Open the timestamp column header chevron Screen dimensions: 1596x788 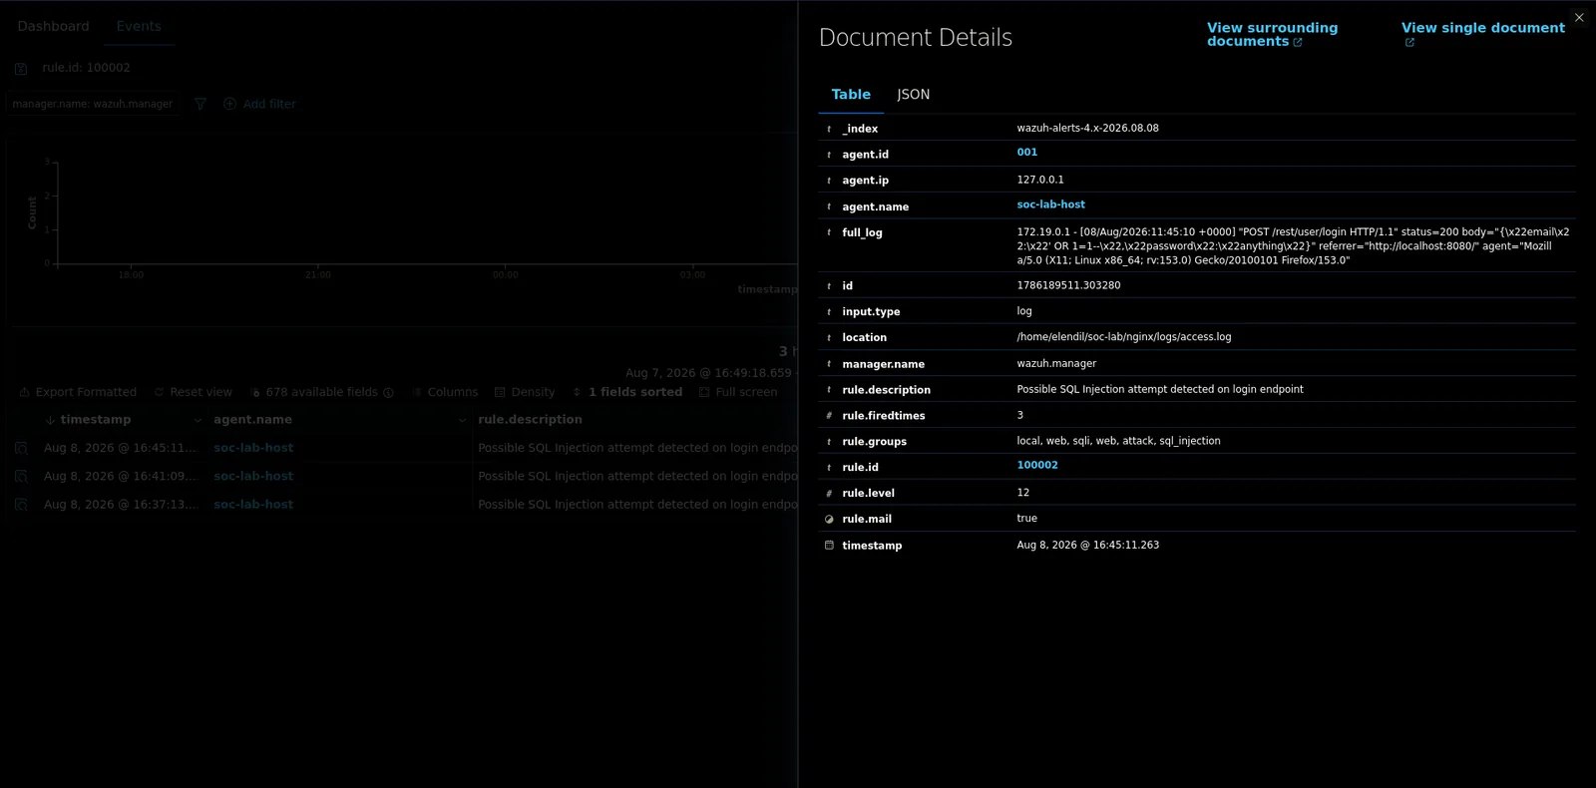coord(198,421)
